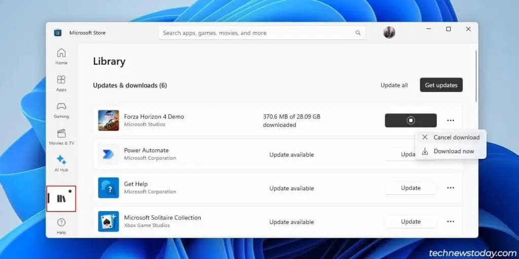Viewport: 519px width, 259px height.
Task: Click the 370.6 MB of 28.09 GB text
Action: (x=291, y=117)
